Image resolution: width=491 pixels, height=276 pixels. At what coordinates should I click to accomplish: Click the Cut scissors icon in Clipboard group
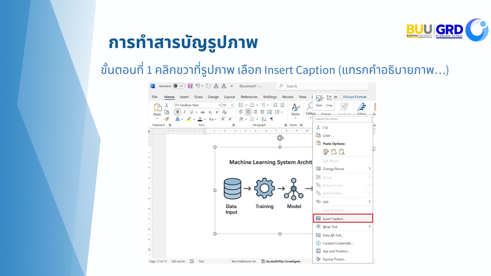point(166,105)
